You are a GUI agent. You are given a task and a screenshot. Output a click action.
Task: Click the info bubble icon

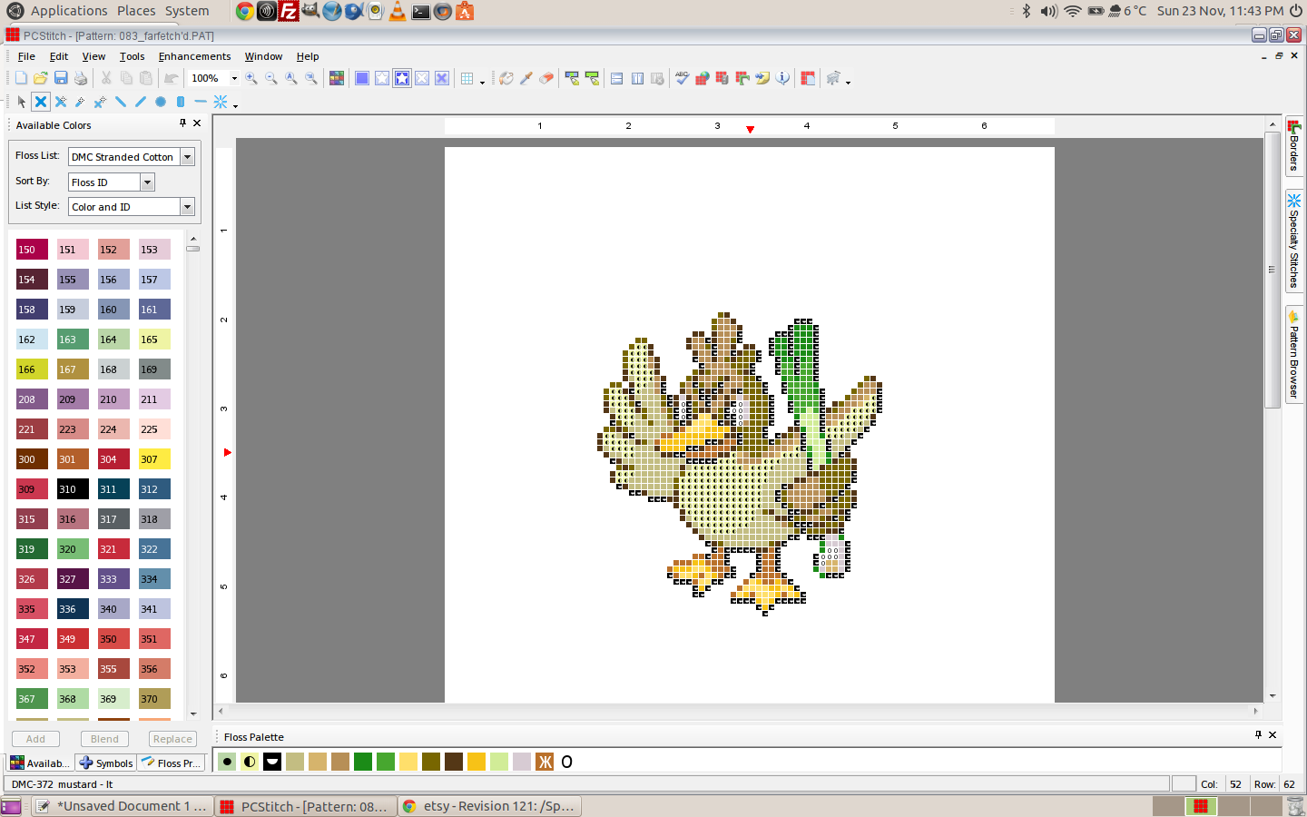pyautogui.click(x=782, y=79)
